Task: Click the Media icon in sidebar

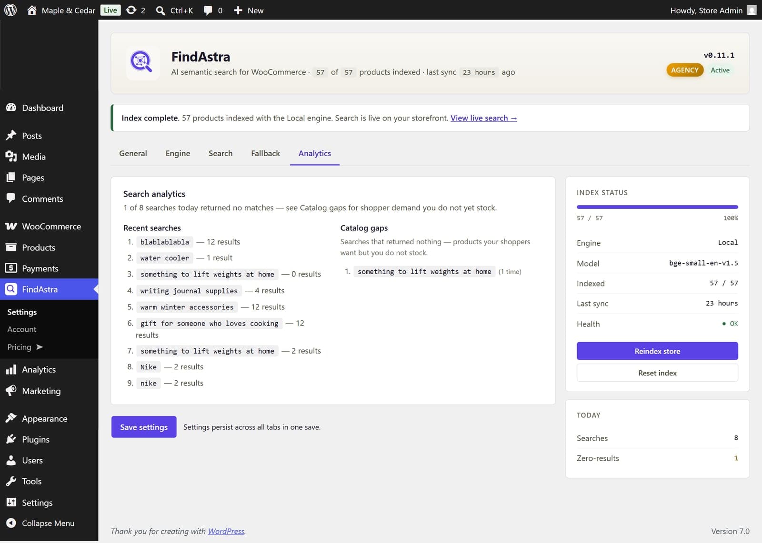Action: tap(11, 157)
